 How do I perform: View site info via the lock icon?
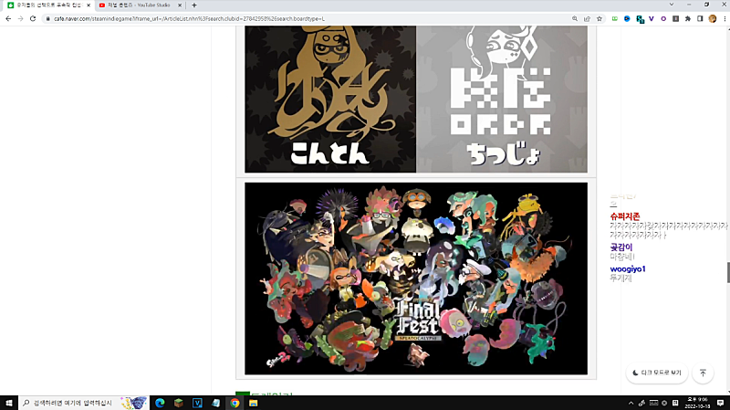47,18
